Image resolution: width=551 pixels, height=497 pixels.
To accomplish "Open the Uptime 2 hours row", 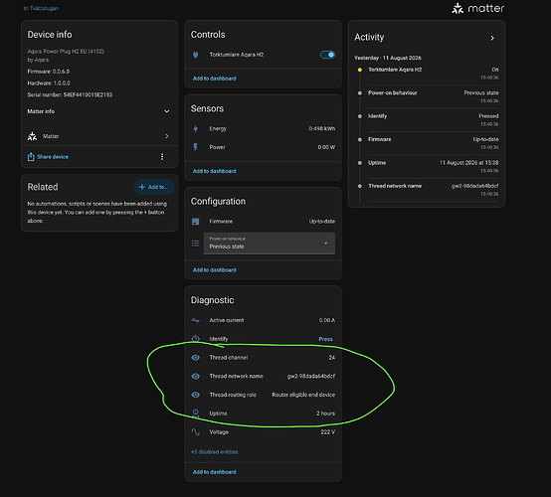I will 263,414.
